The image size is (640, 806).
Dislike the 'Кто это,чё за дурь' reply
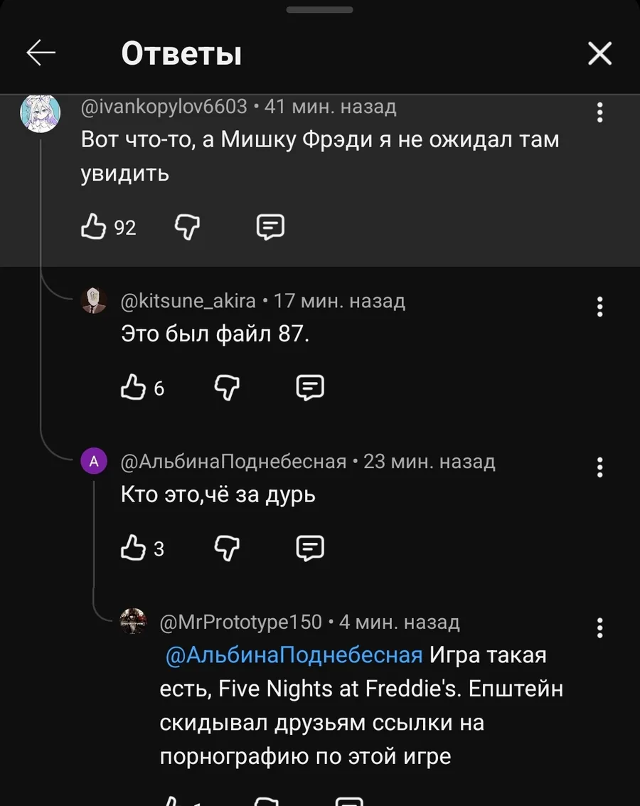227,548
